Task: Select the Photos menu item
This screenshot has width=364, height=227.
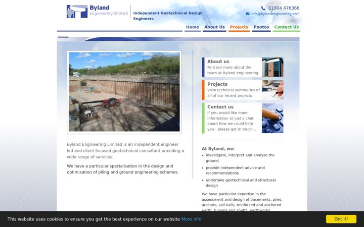Action: coord(261,27)
